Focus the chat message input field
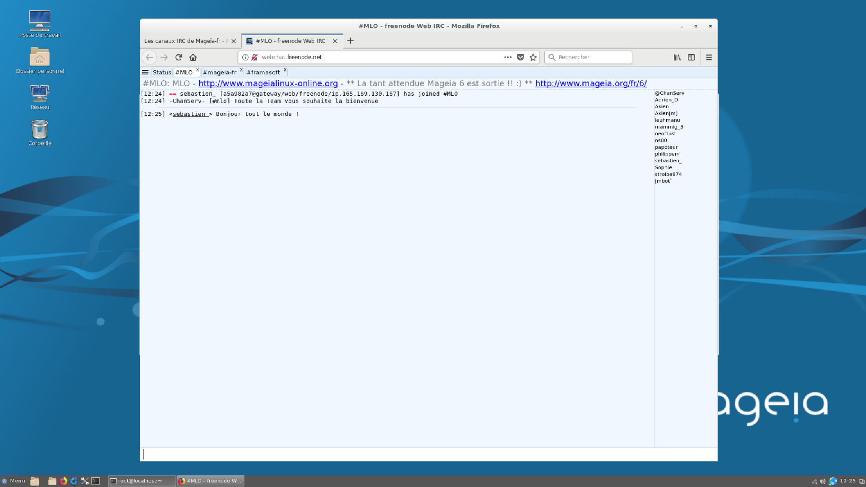866x487 pixels. point(428,454)
